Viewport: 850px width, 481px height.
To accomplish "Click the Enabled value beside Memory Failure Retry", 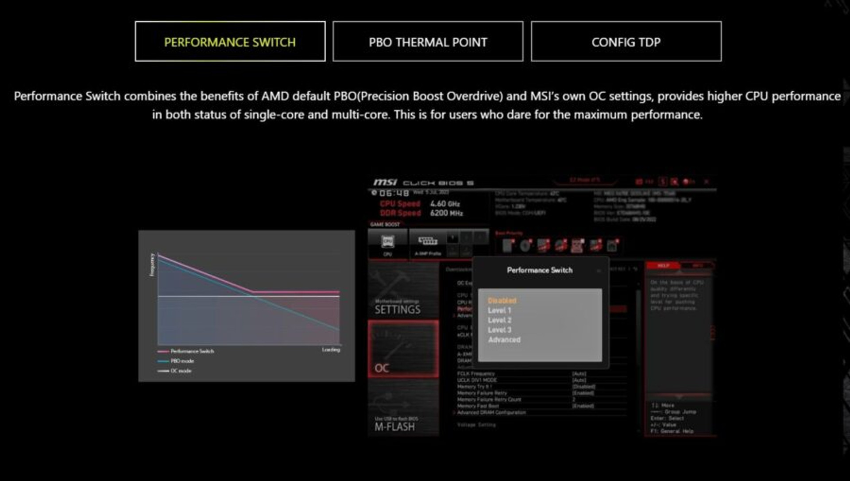I will coord(583,393).
